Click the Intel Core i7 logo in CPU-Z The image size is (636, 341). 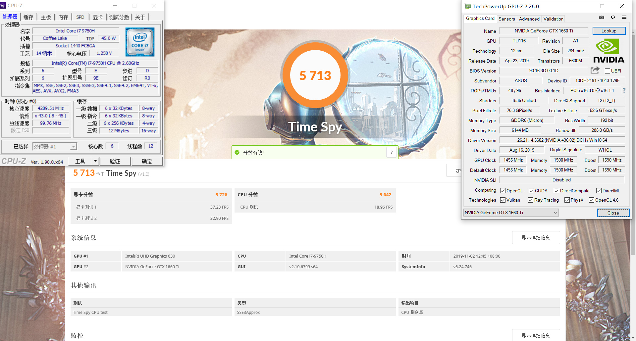[140, 42]
